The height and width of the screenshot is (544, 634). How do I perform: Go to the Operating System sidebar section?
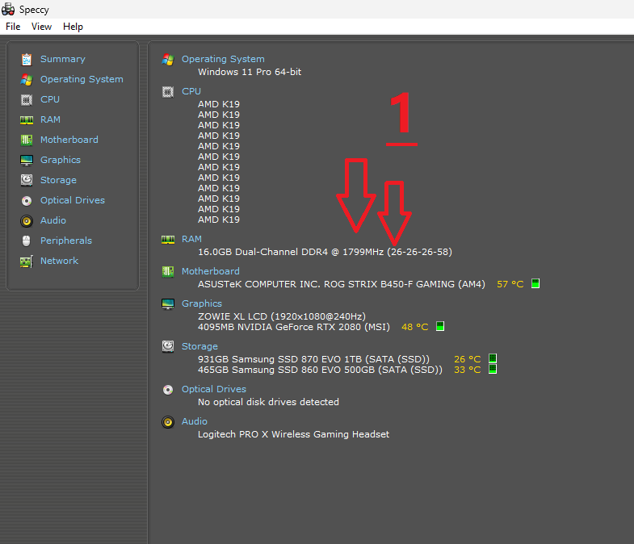click(82, 79)
